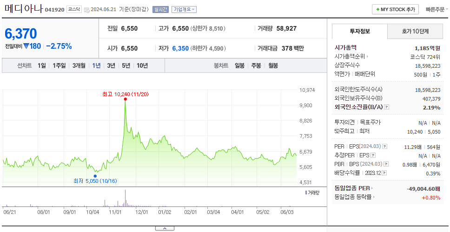Click the 상한가 8,510 text
450x232 pixels.
(208, 29)
